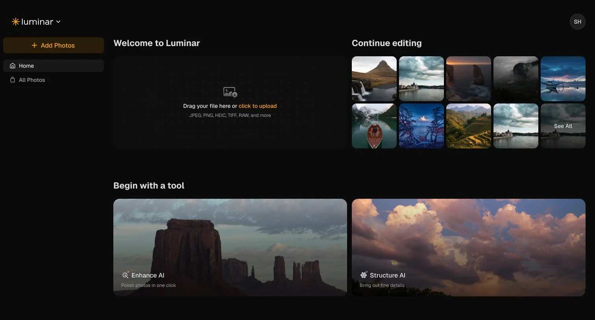
Task: Open the sunset sea stacks thumbnail
Action: (469, 79)
